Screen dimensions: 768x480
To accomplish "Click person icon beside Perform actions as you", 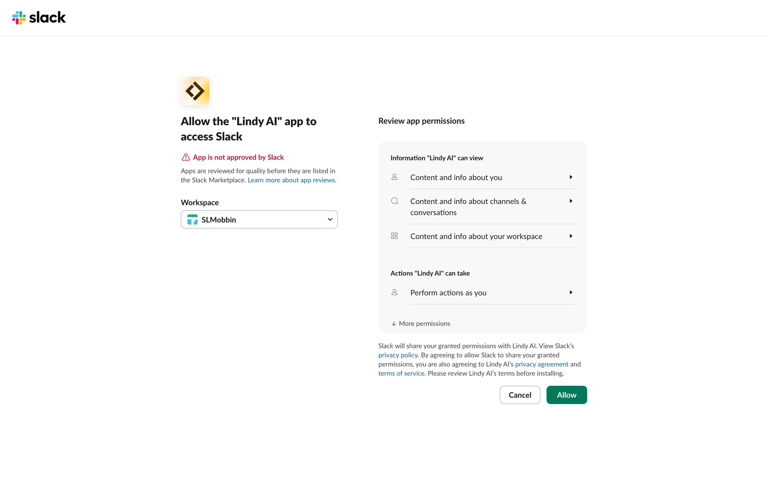I will pos(394,292).
